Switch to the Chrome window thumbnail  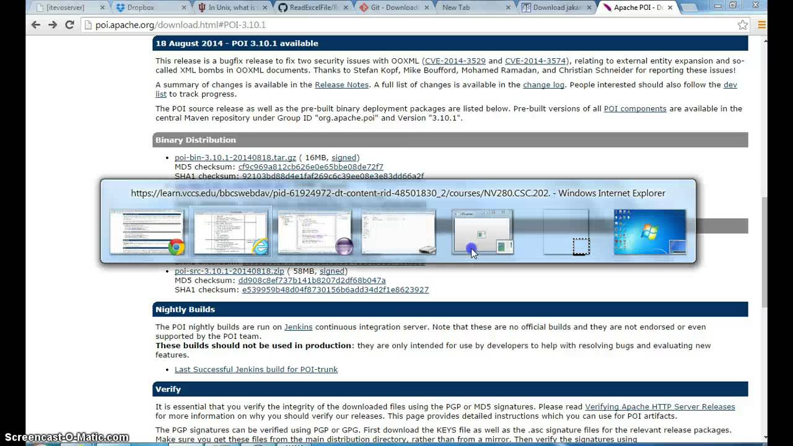(x=147, y=232)
